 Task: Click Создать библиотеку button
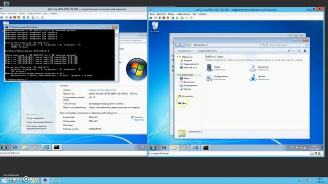click(x=207, y=51)
